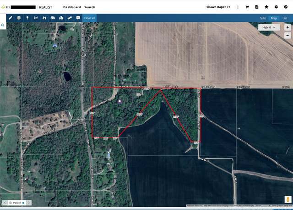Viewport: 293px width, 210px height.
Task: Open the chart statistics tool
Action: click(x=36, y=18)
